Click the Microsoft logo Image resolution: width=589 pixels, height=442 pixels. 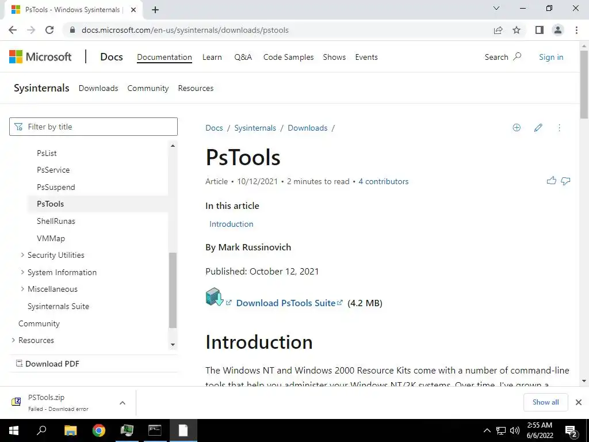[x=40, y=57]
